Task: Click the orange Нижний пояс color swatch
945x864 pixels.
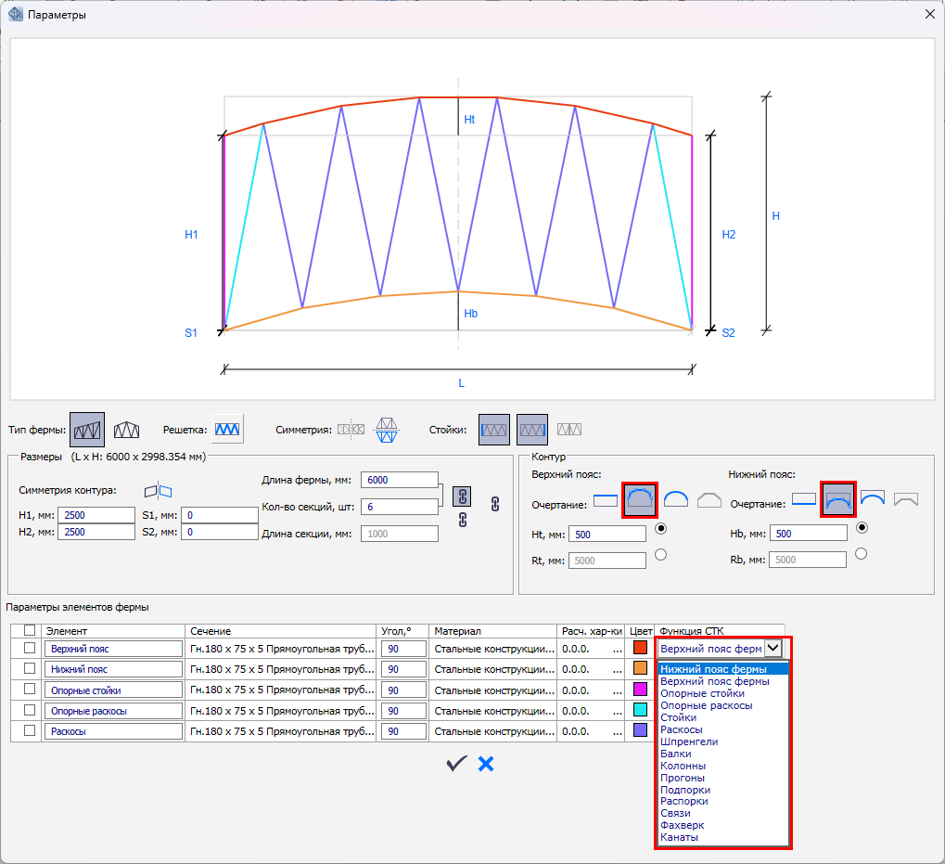Action: pos(640,668)
